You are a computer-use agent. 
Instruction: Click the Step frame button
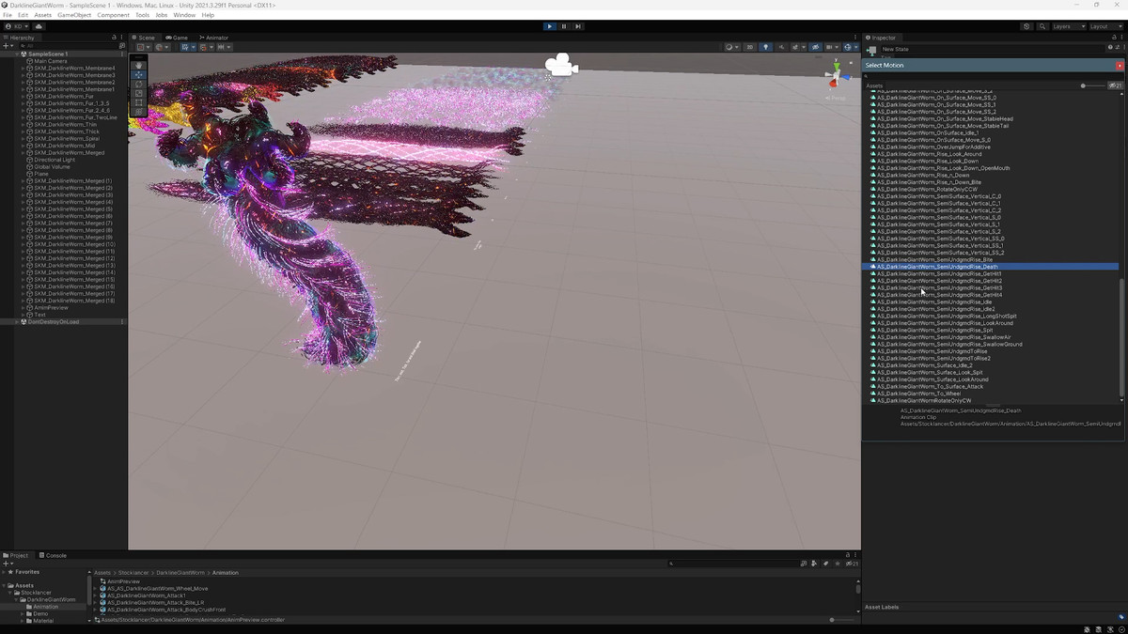pyautogui.click(x=578, y=26)
